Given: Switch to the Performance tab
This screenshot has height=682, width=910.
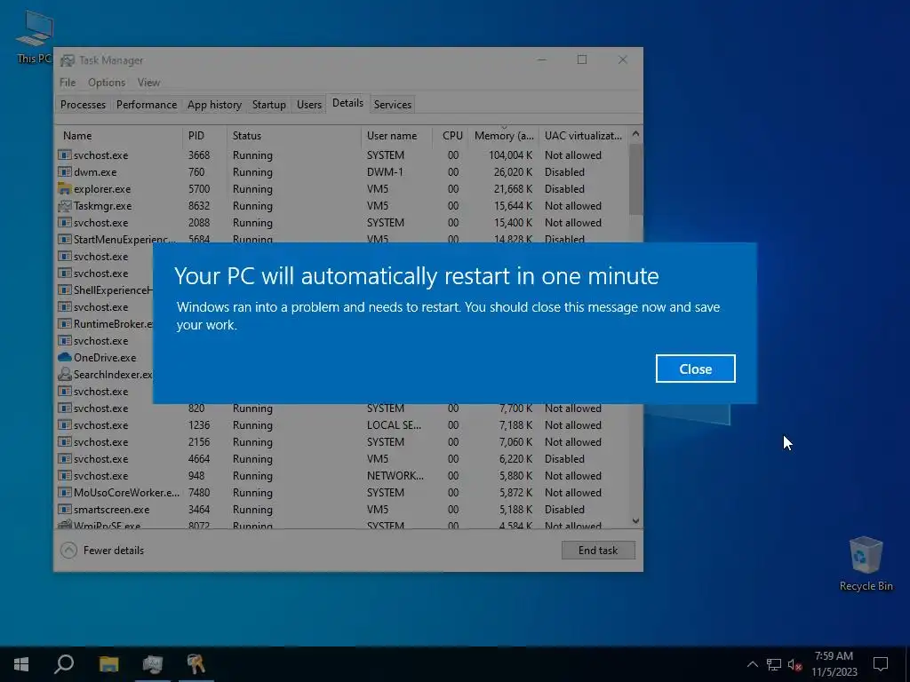Looking at the screenshot, I should click(147, 105).
